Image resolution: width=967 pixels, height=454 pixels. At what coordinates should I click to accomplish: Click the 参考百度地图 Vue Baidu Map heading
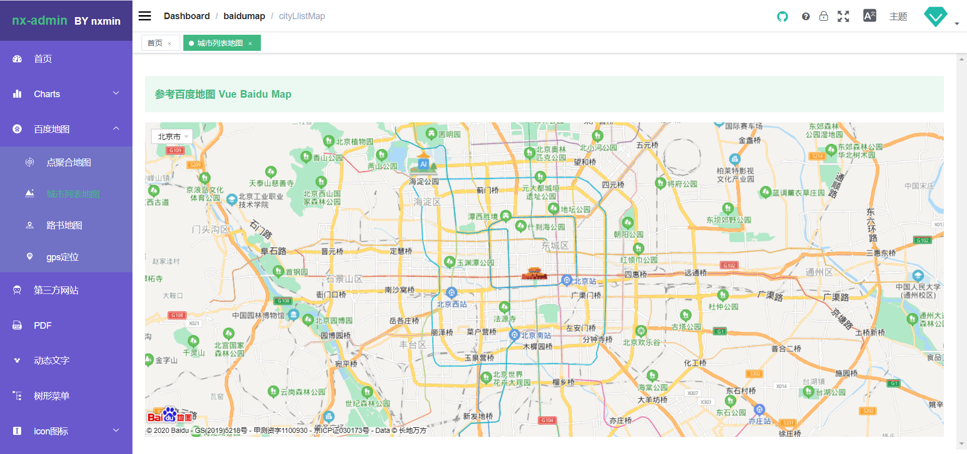(x=223, y=94)
